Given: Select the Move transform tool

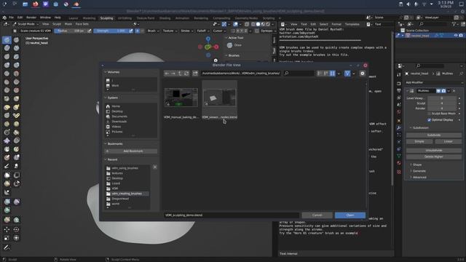Looking at the screenshot, I should 7,229.
